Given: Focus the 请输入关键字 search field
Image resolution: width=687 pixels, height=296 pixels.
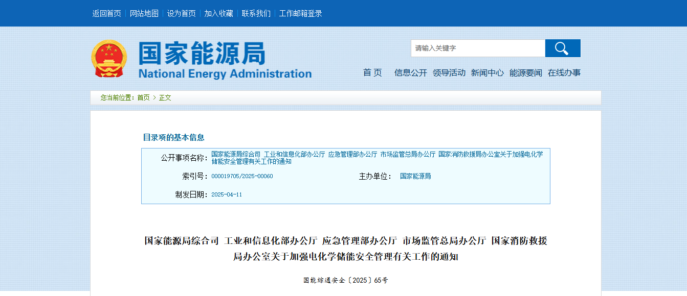Looking at the screenshot, I should click(478, 48).
